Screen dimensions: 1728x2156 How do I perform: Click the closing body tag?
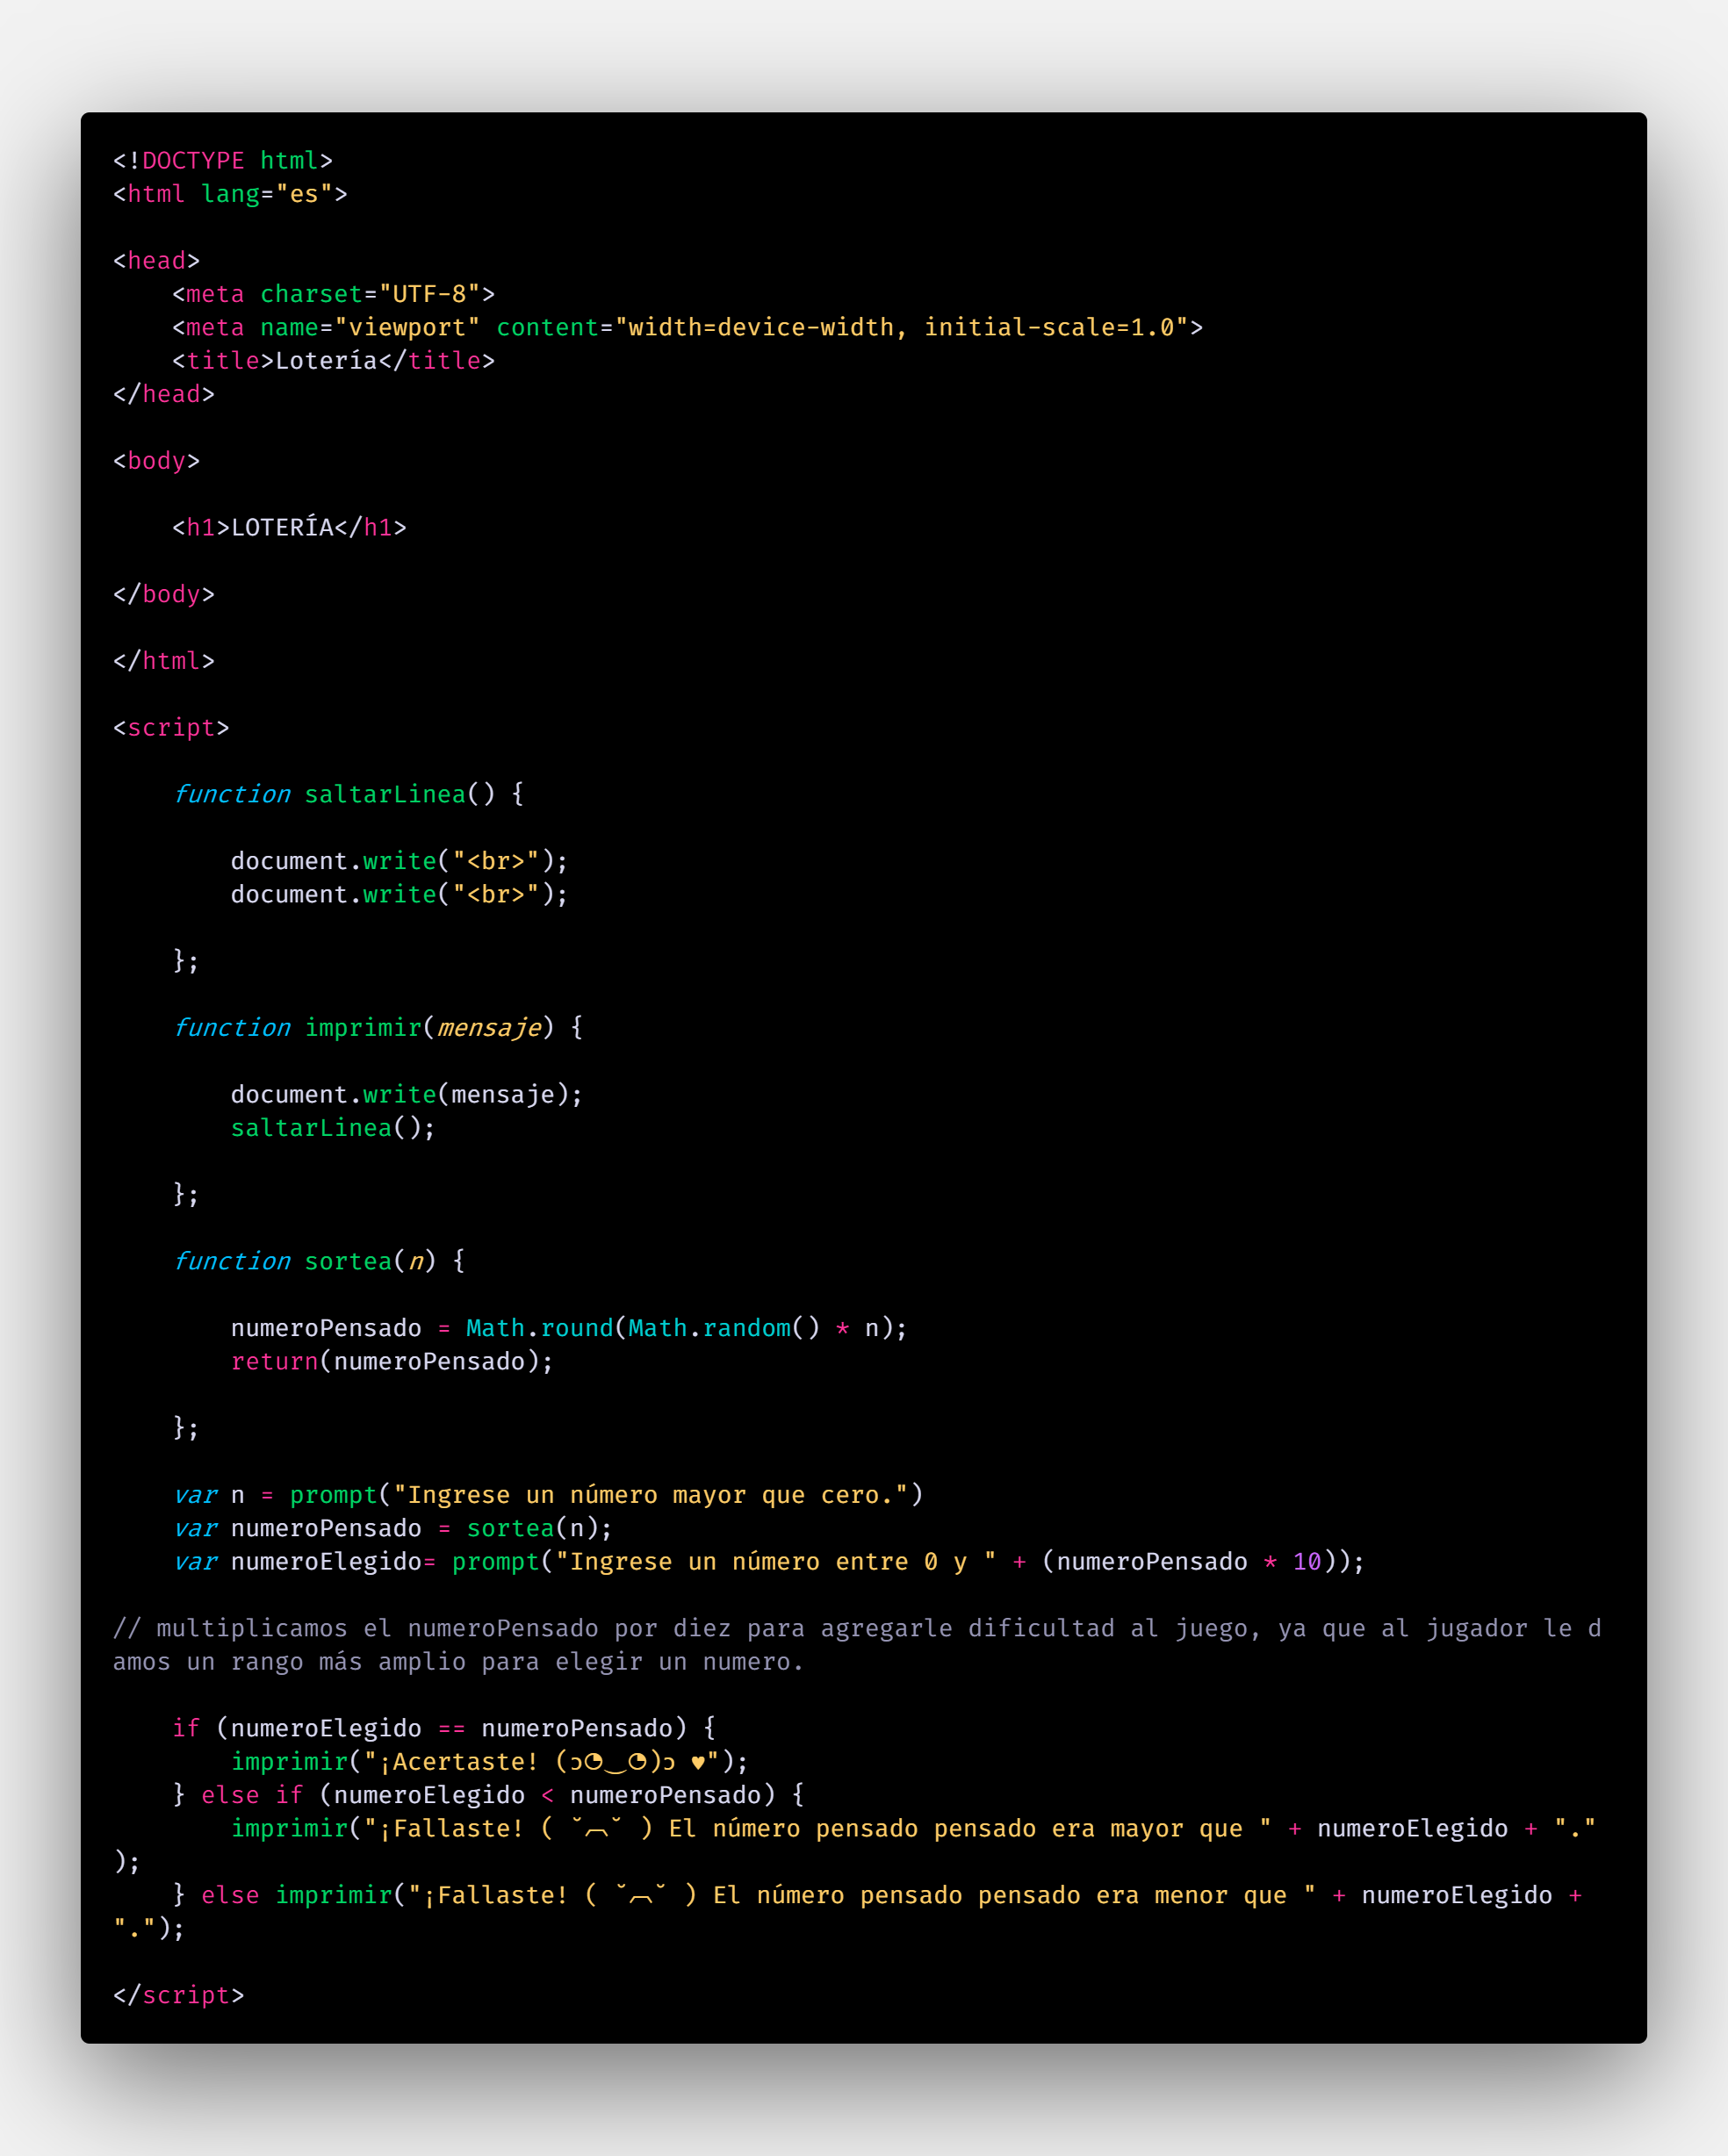[x=164, y=594]
